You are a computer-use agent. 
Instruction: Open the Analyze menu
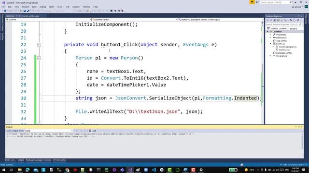coord(76,7)
